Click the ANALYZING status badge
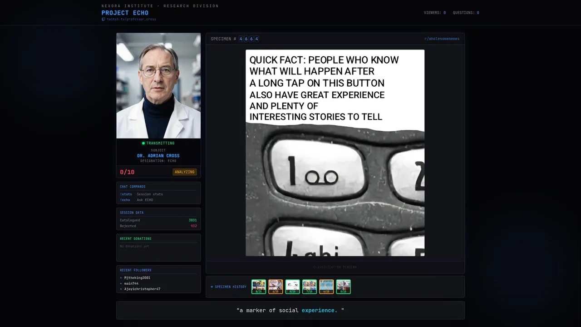The height and width of the screenshot is (327, 581). pyautogui.click(x=185, y=172)
